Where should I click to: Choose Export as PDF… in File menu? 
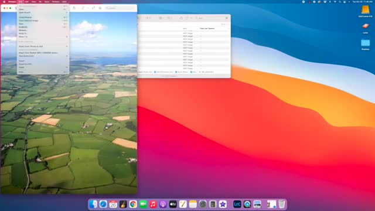43,64
